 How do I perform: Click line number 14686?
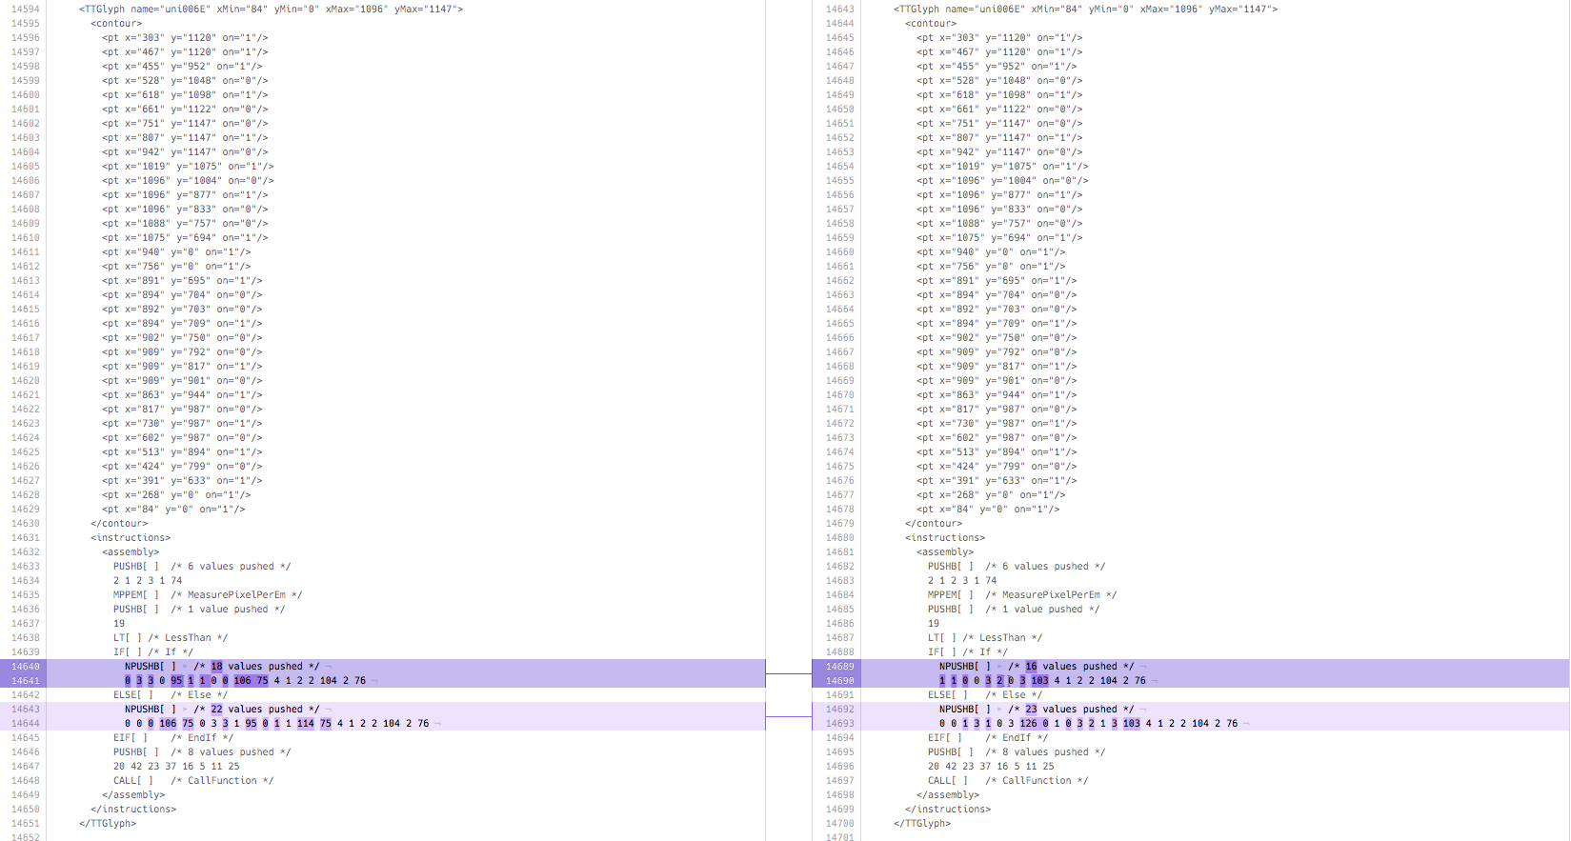(x=840, y=624)
